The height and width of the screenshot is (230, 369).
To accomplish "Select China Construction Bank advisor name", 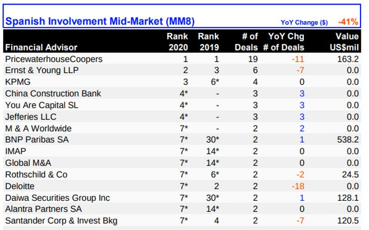I will click(53, 93).
